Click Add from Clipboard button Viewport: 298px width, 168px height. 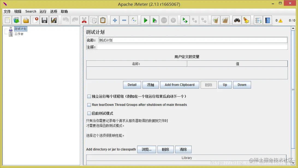(x=180, y=85)
